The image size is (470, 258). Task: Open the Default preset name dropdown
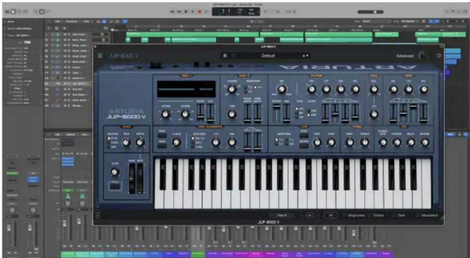coord(268,56)
